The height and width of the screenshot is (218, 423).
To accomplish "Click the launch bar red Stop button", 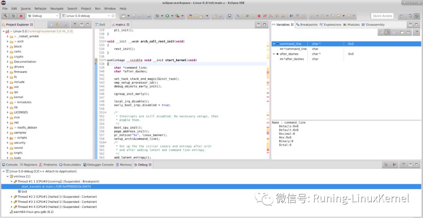I will pos(21,16).
